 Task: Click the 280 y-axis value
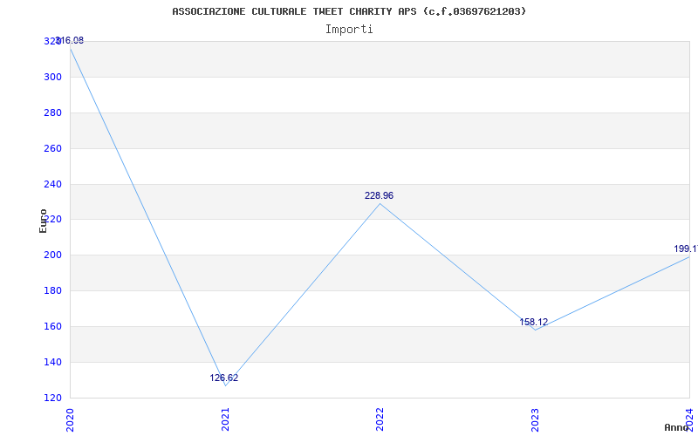(x=52, y=113)
